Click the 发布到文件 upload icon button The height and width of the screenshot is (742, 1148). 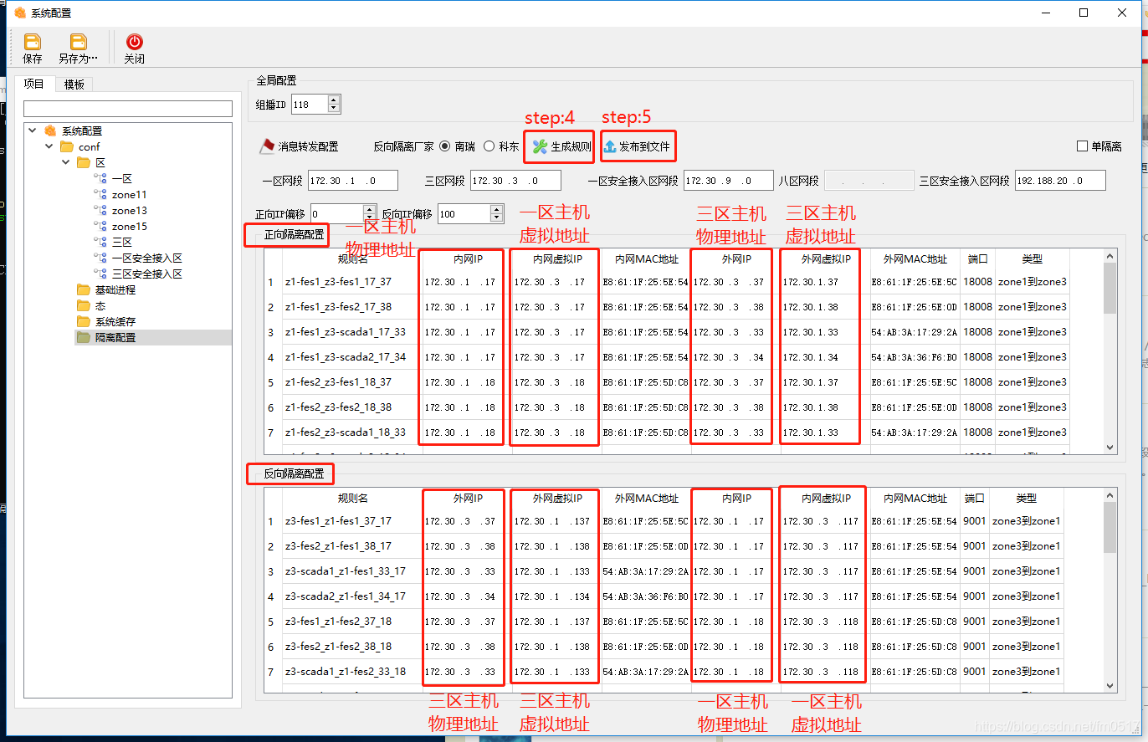click(638, 146)
